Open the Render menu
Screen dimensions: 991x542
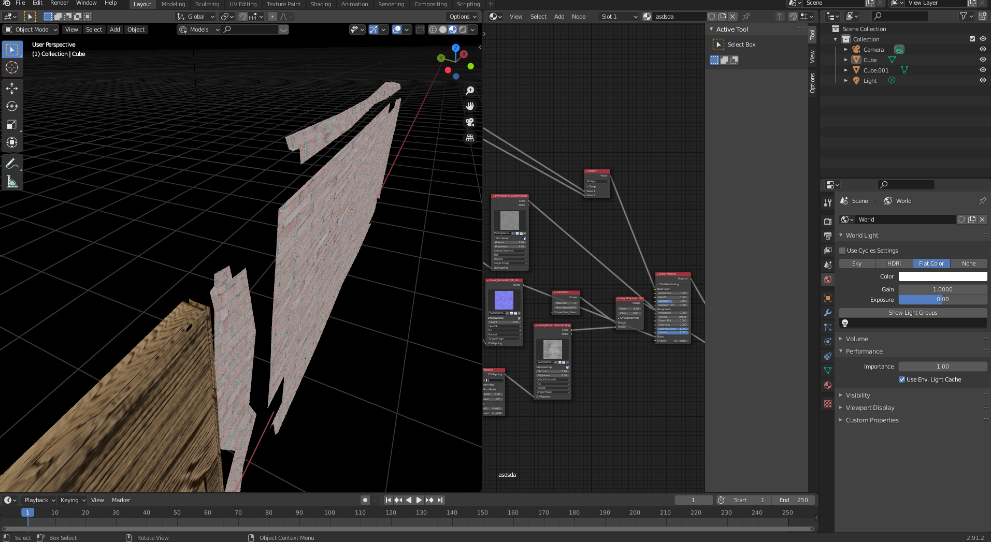point(59,3)
